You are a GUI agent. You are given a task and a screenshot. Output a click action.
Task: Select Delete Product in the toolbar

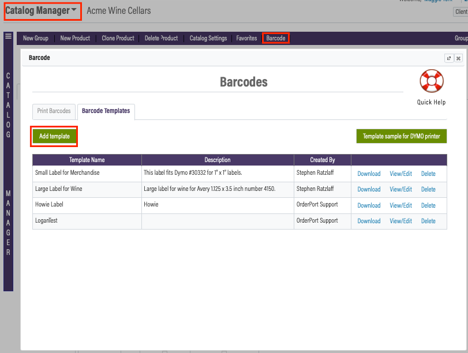160,38
